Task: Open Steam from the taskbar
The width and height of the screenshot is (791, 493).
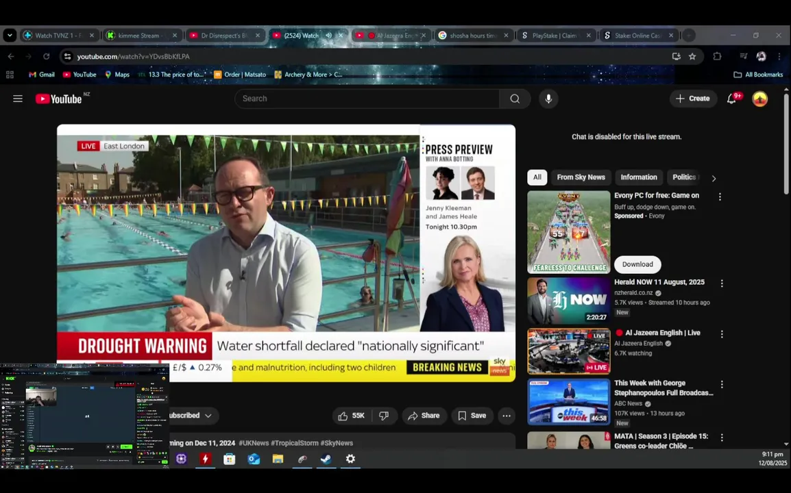Action: pos(326,459)
